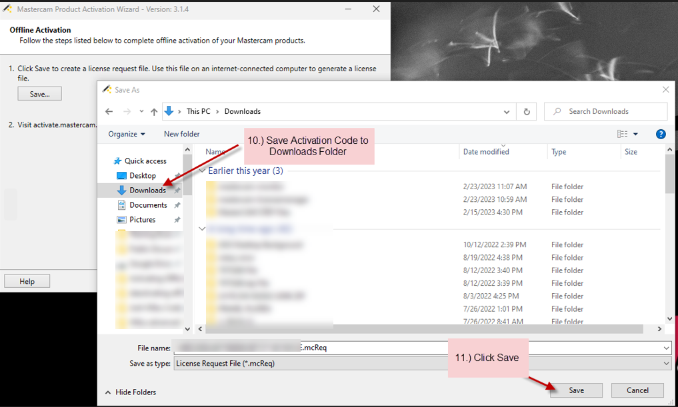
Task: Click the Save As dialog title icon
Action: pos(107,89)
